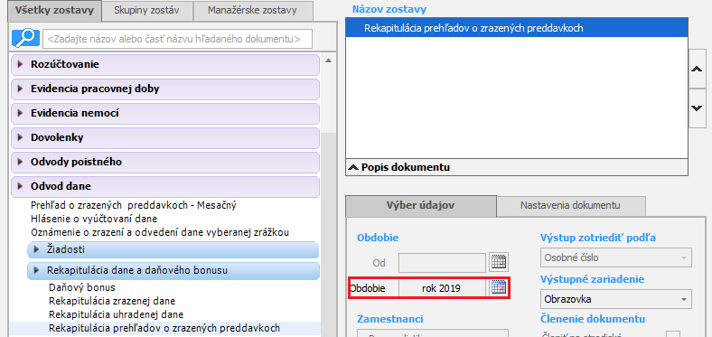Click the Od date input field
712x337 pixels.
click(x=442, y=263)
